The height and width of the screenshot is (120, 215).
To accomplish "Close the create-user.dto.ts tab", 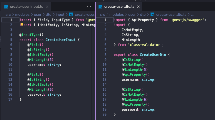I will 138,7.
